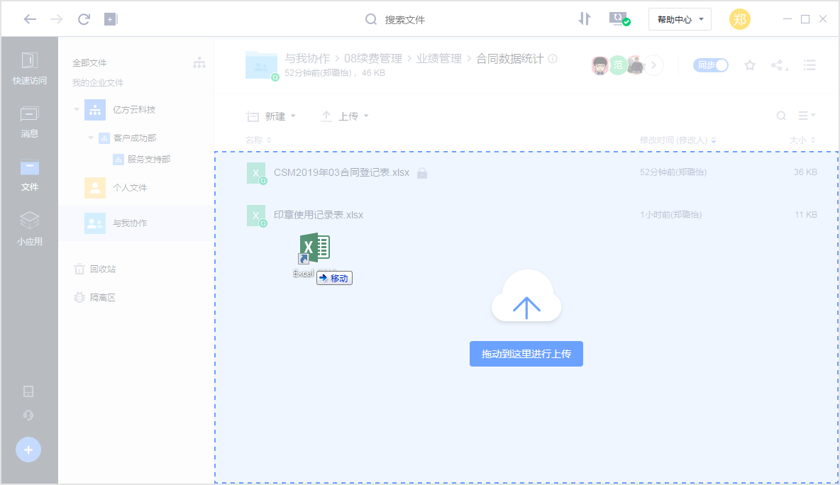
Task: Open the transfer list icon near the avatar
Action: tap(584, 19)
